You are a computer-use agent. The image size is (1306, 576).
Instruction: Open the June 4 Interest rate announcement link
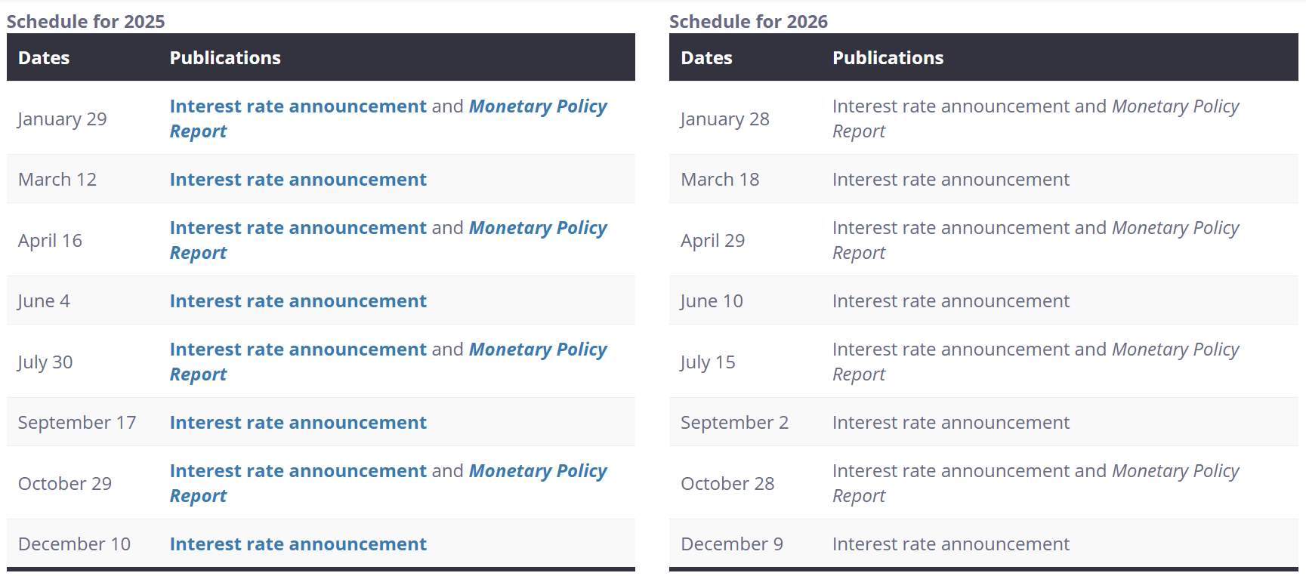298,301
